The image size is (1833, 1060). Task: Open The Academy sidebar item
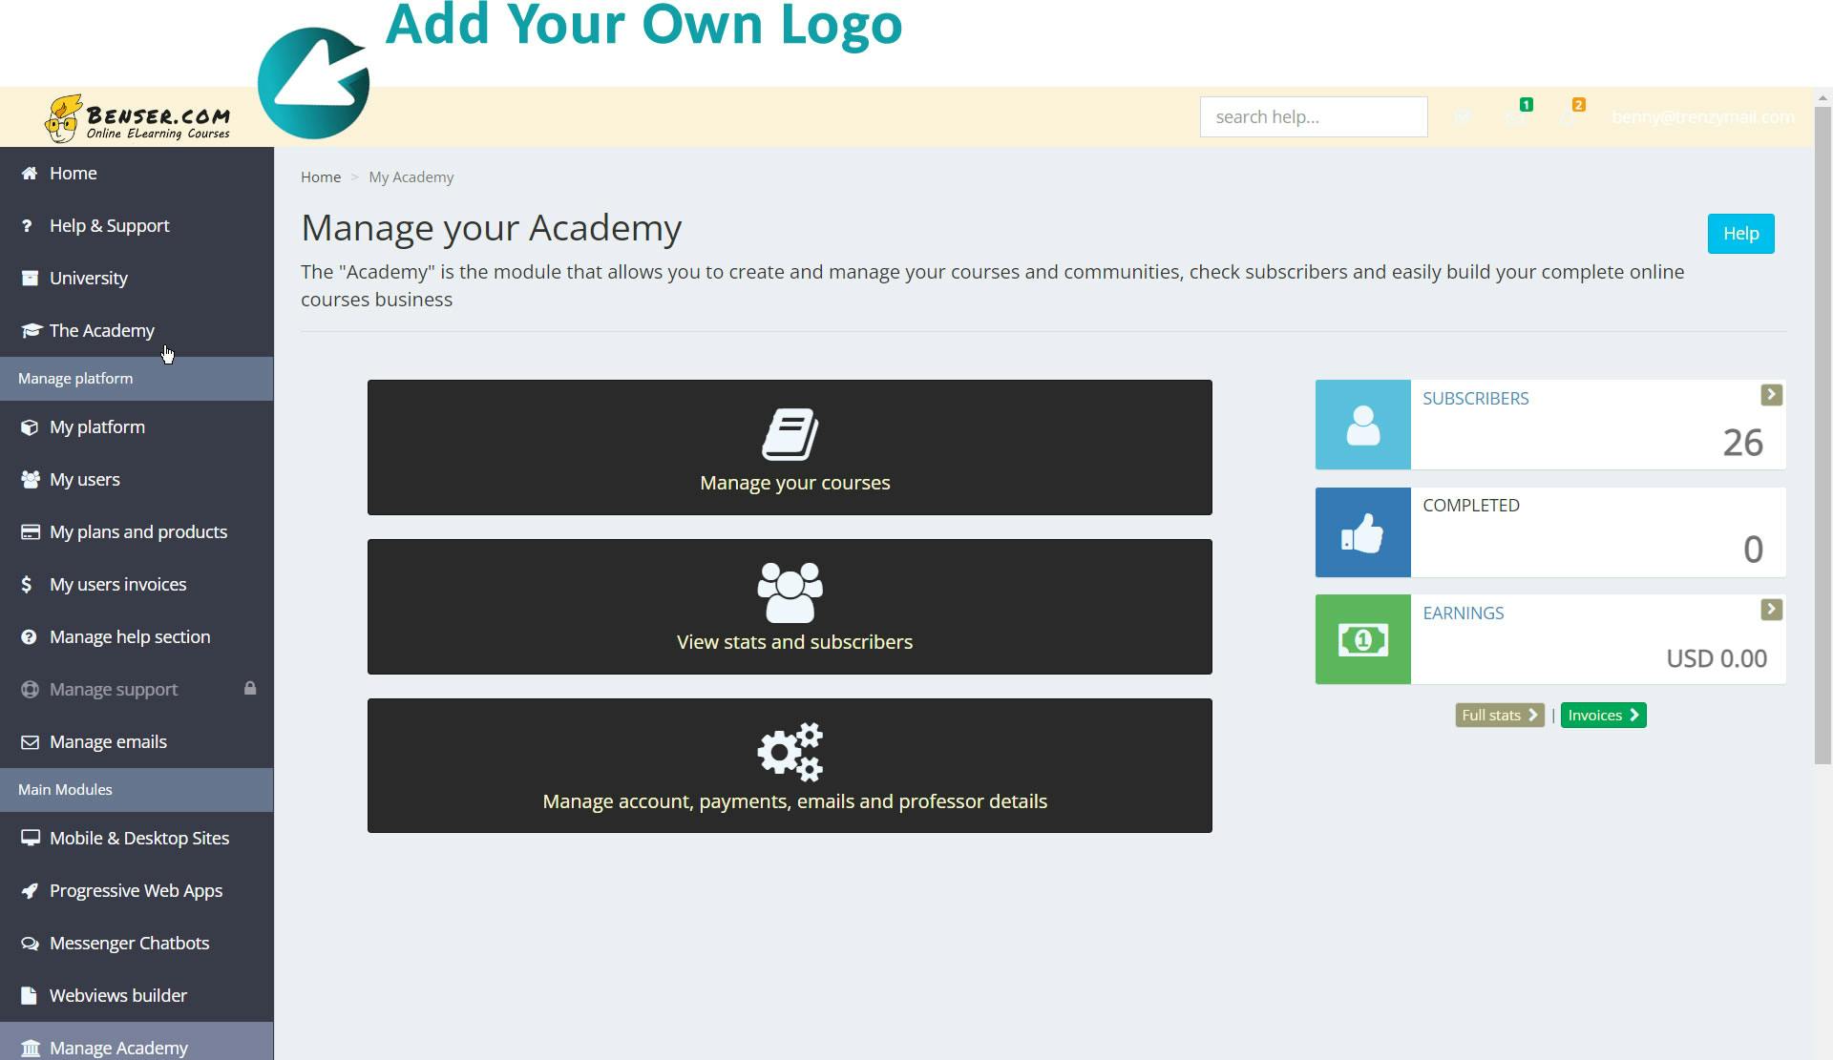click(x=101, y=330)
